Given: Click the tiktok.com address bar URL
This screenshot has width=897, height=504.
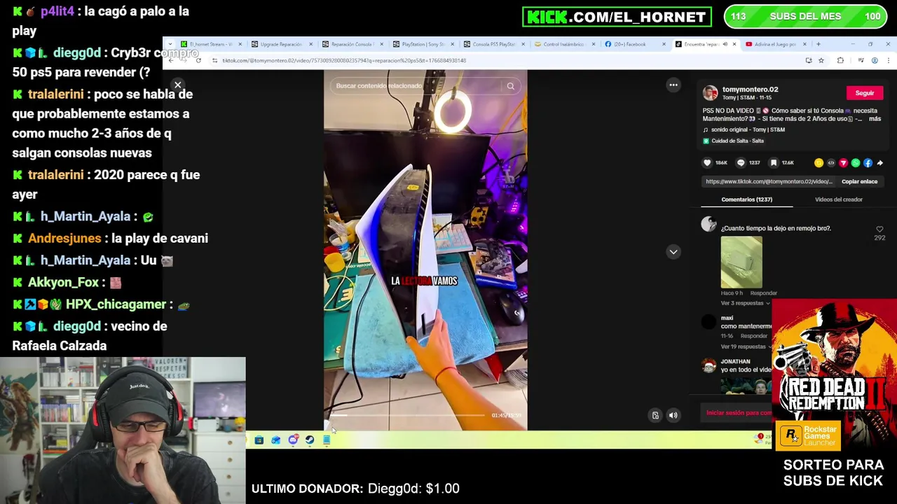Looking at the screenshot, I should point(344,61).
